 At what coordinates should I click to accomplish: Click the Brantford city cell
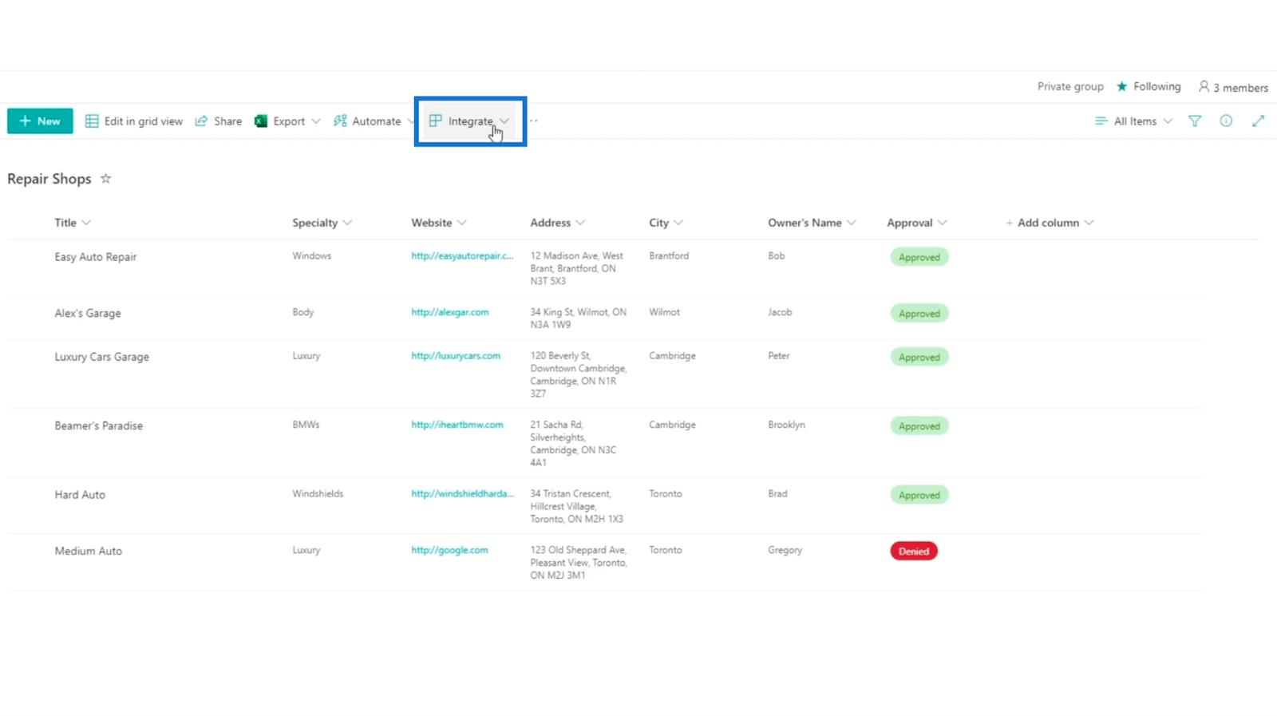pyautogui.click(x=669, y=255)
